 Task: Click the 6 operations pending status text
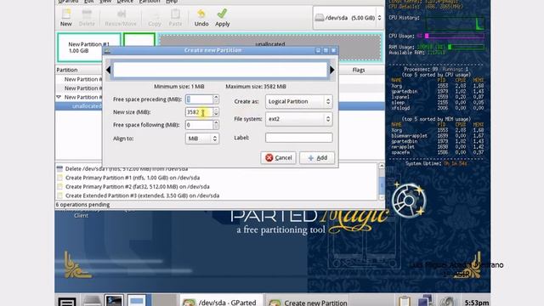(82, 205)
